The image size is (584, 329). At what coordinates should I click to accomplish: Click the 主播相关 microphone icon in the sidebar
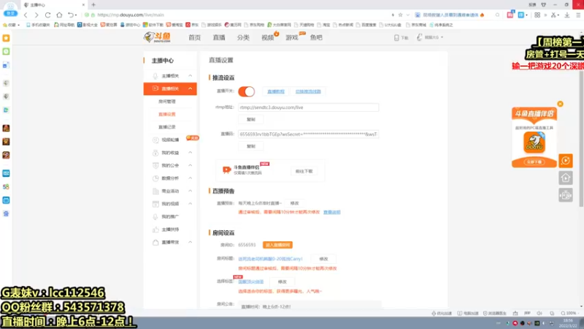[155, 76]
